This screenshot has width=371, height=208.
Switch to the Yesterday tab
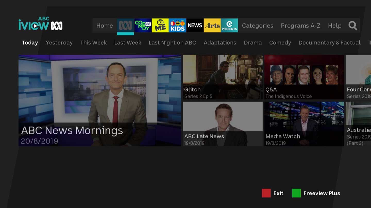59,43
